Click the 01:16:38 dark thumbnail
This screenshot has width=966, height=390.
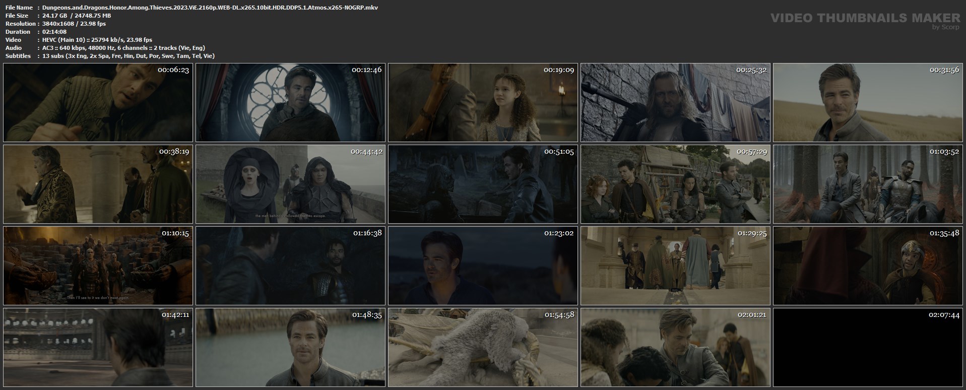[x=290, y=266]
